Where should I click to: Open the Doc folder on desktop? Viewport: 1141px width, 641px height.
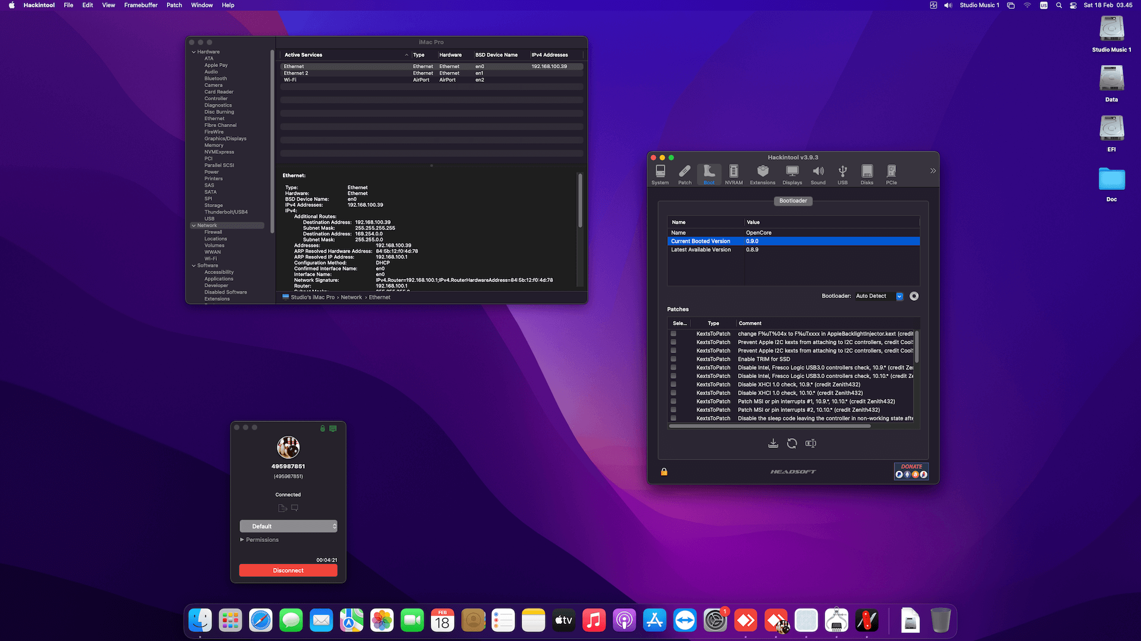(1111, 184)
